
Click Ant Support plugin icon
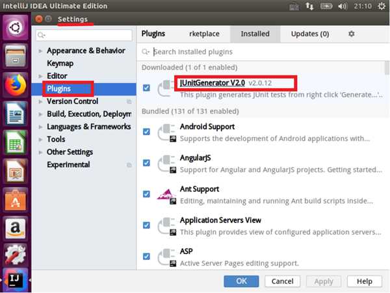tap(166, 196)
